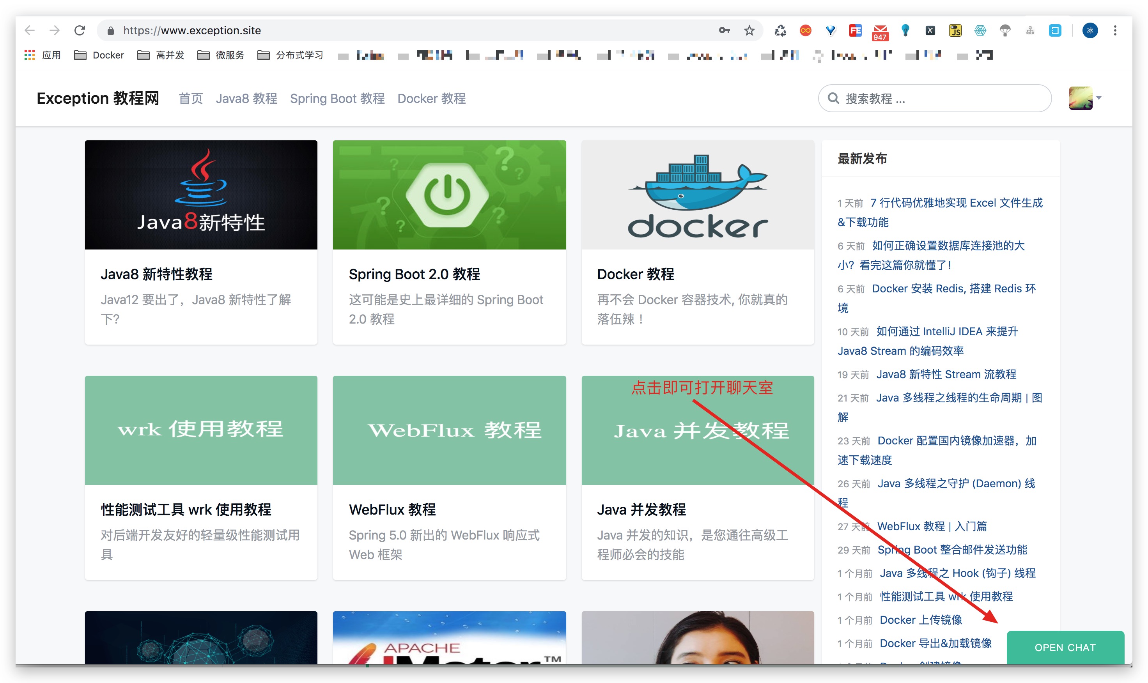Open the Java8 教程 nav item
The width and height of the screenshot is (1148, 683).
[x=246, y=99]
